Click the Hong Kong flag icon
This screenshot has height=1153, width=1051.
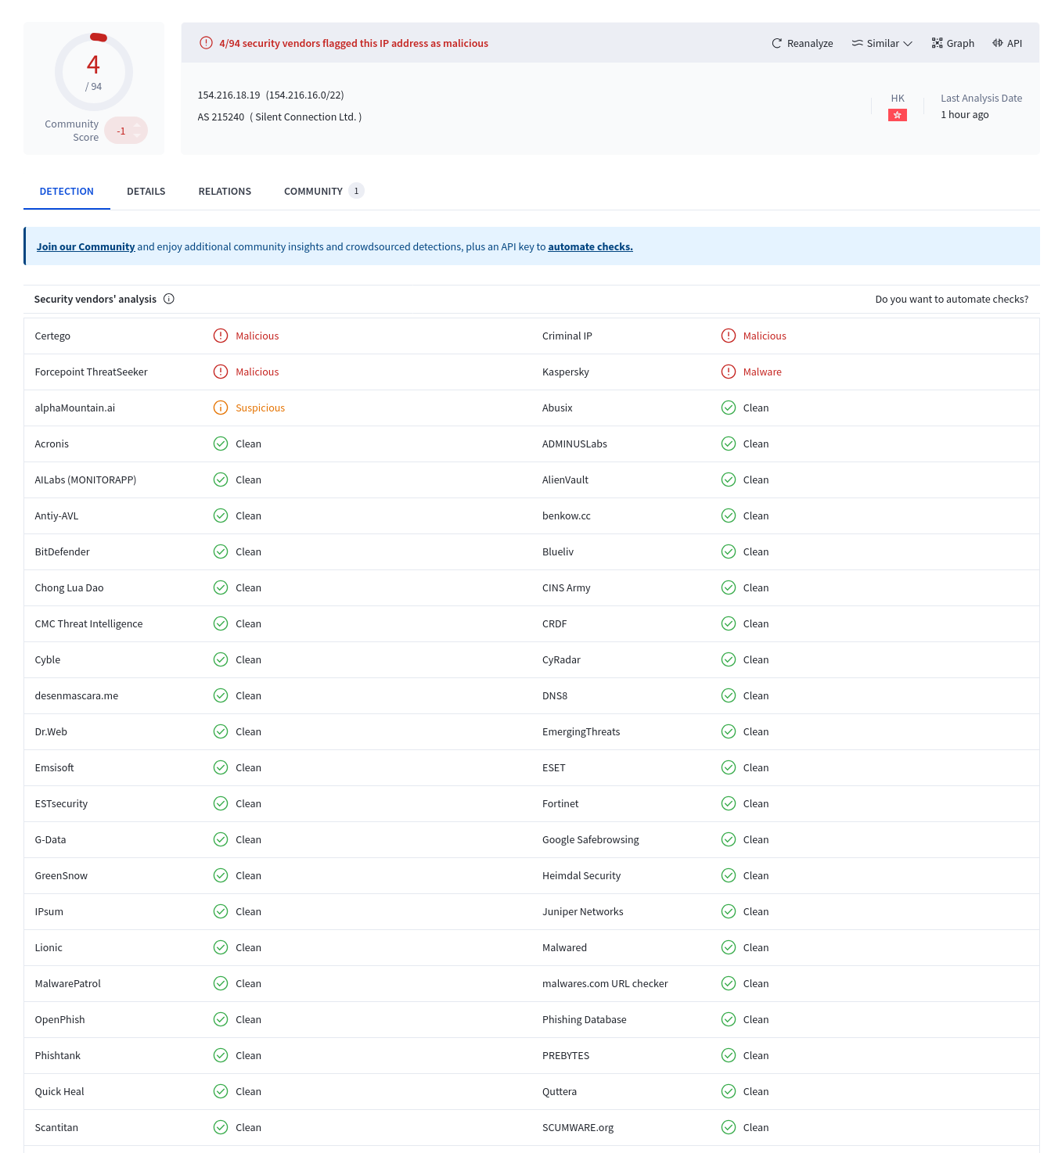click(898, 115)
